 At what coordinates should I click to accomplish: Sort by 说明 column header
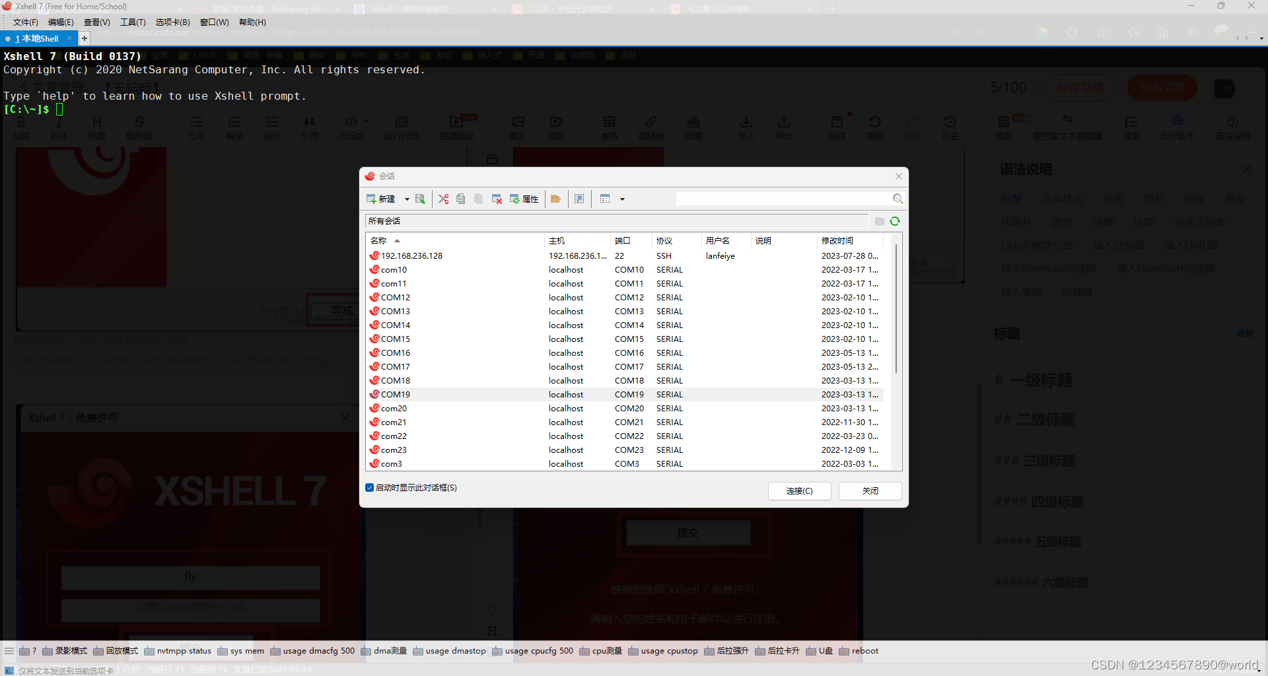coord(784,240)
